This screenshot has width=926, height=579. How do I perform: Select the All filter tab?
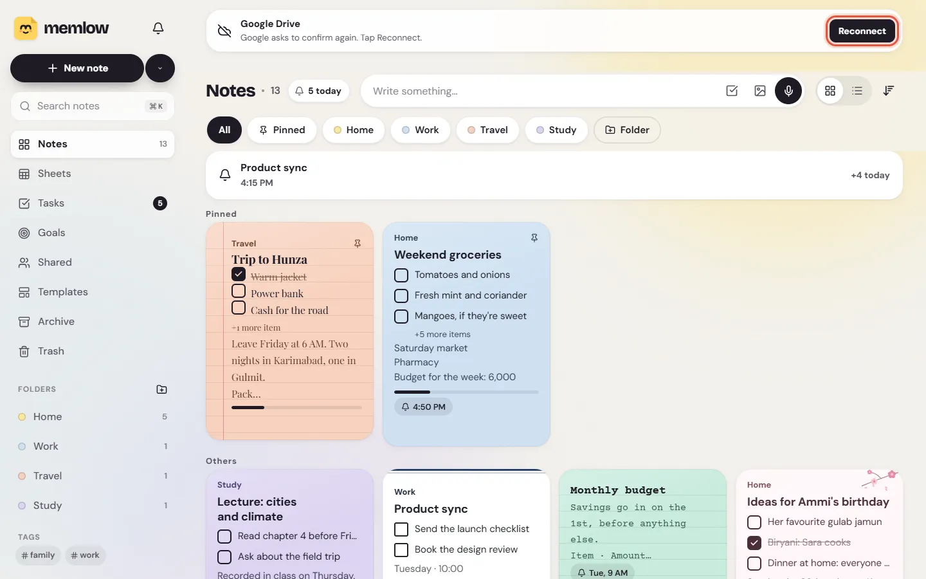224,130
